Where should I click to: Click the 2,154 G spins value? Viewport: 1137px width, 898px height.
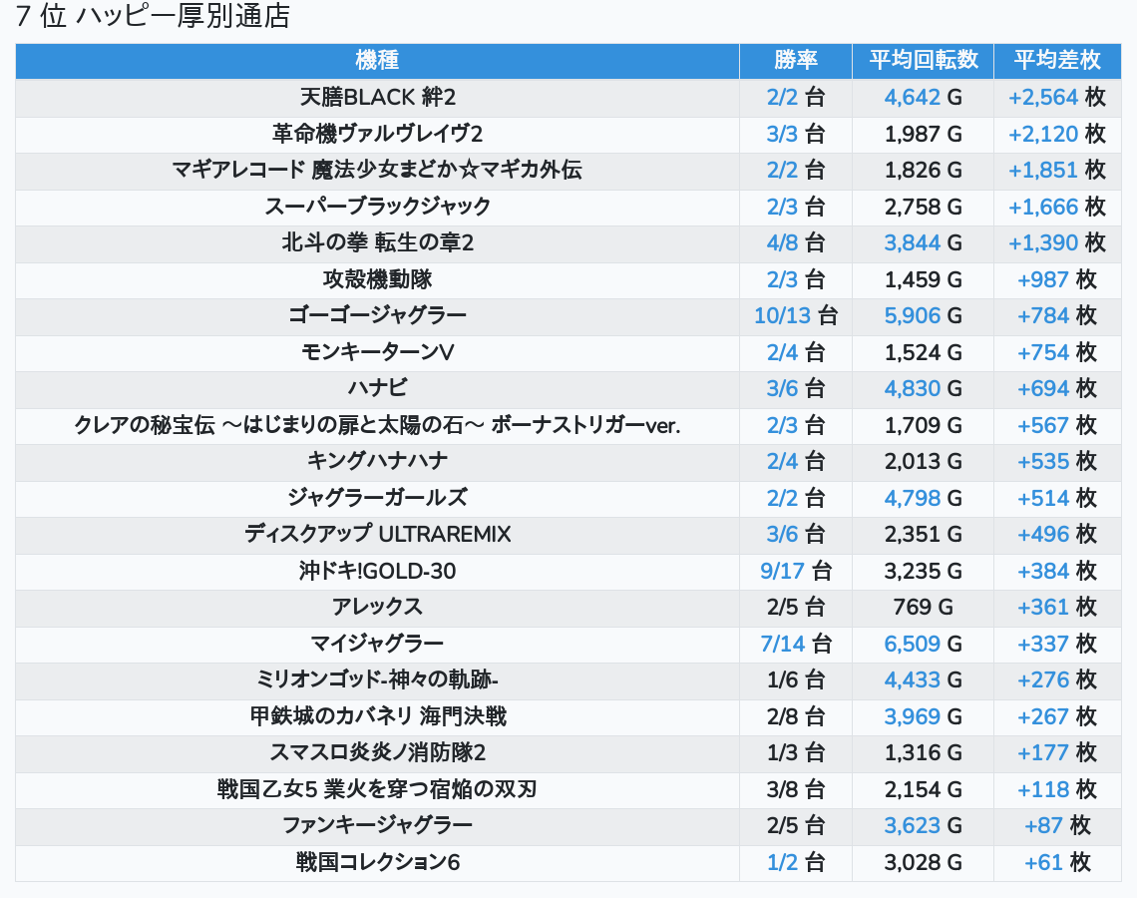[x=924, y=790]
